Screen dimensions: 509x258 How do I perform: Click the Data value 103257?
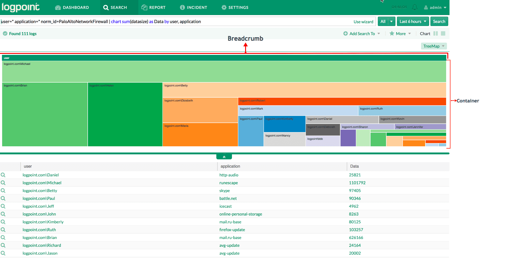coord(356,230)
